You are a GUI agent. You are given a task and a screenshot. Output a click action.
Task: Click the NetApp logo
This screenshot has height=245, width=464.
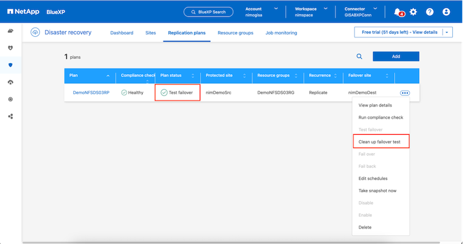[x=23, y=12]
